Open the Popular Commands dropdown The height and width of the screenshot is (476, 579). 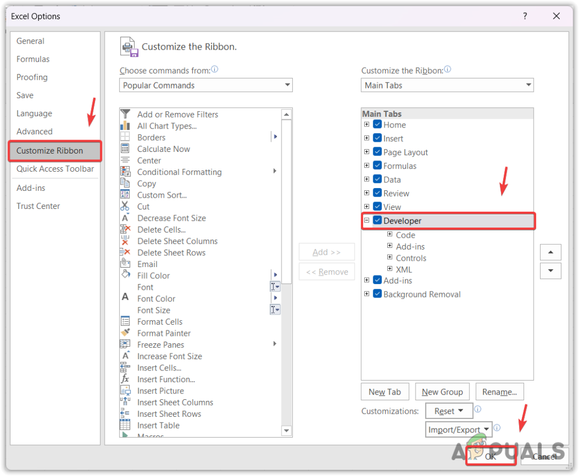pyautogui.click(x=287, y=85)
